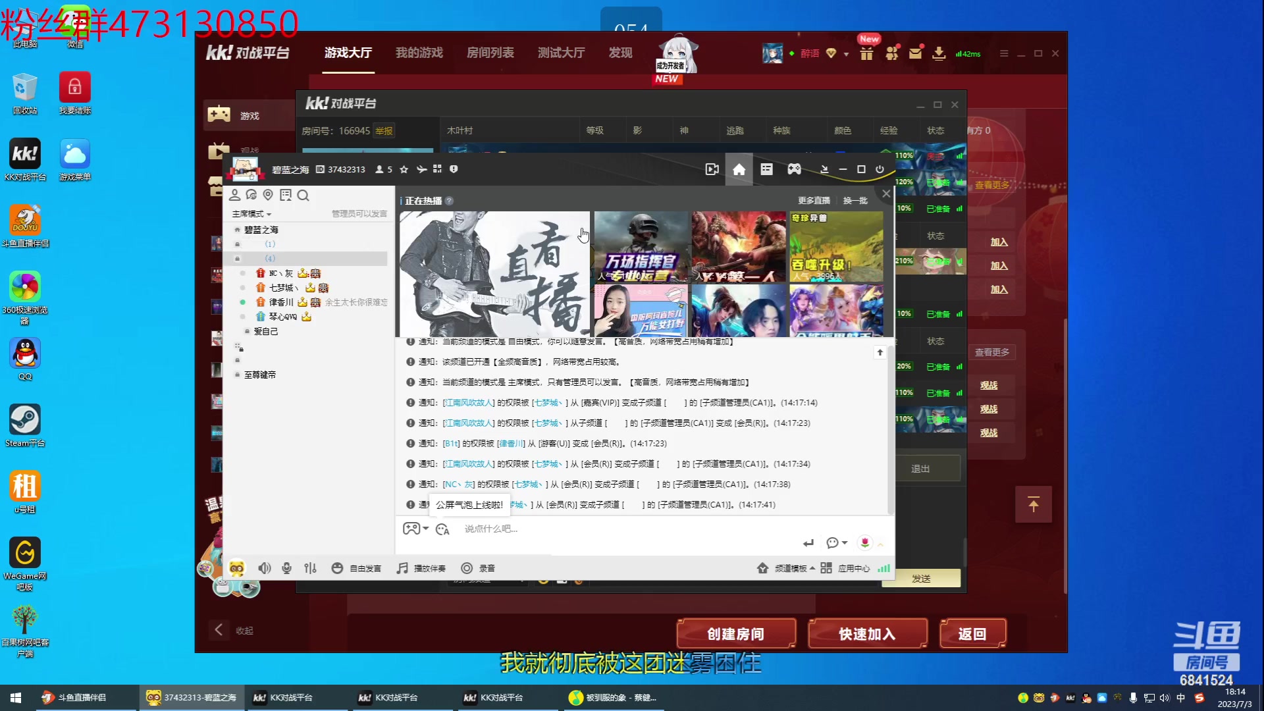Toggle speaker volume icon in YY bottom bar

(264, 568)
